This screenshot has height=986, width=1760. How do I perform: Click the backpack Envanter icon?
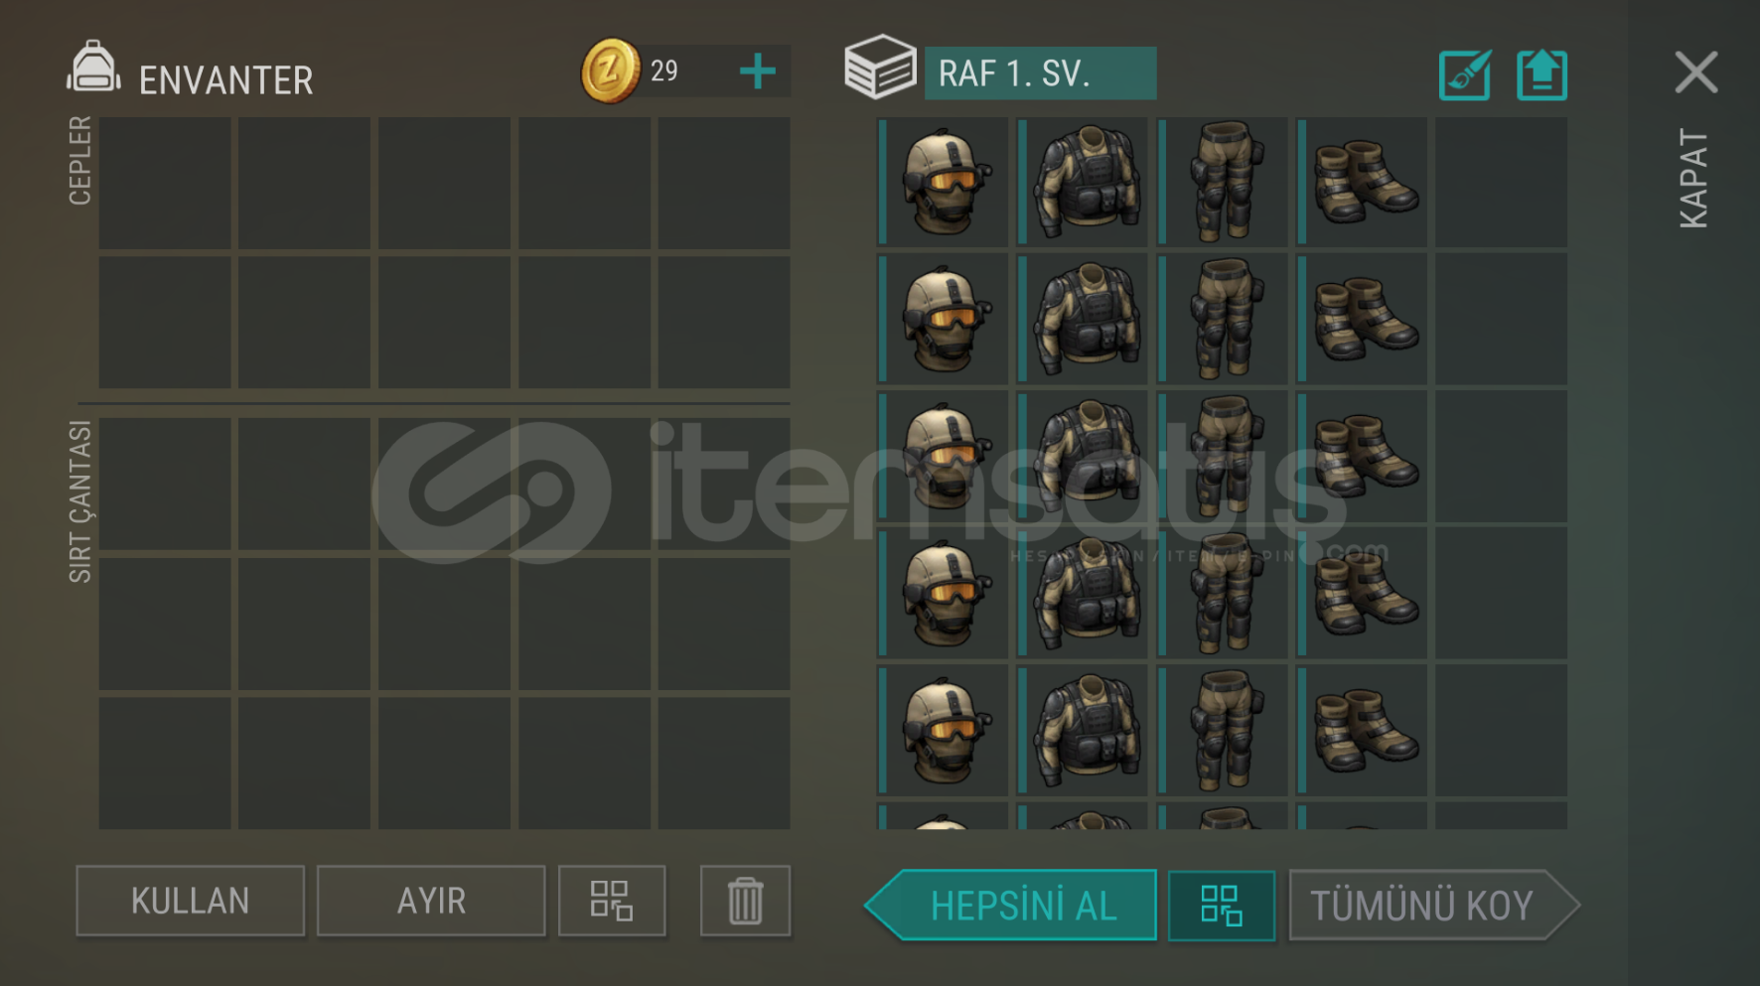[93, 68]
